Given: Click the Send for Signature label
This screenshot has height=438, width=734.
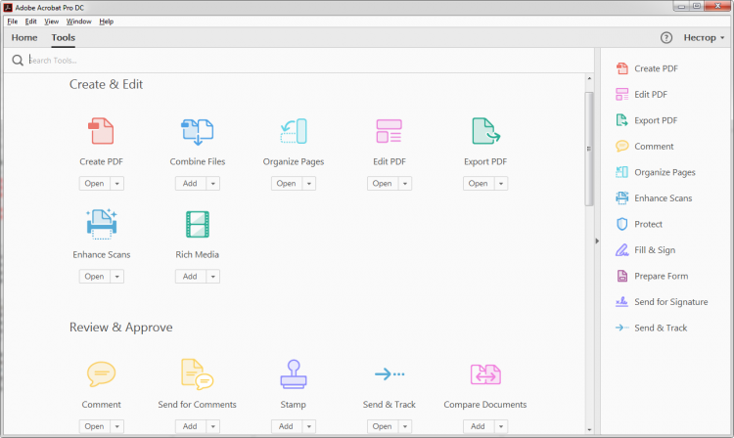Looking at the screenshot, I should (670, 302).
